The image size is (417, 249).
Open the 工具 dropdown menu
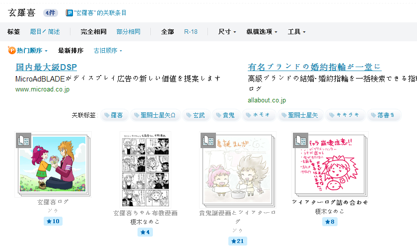(296, 32)
